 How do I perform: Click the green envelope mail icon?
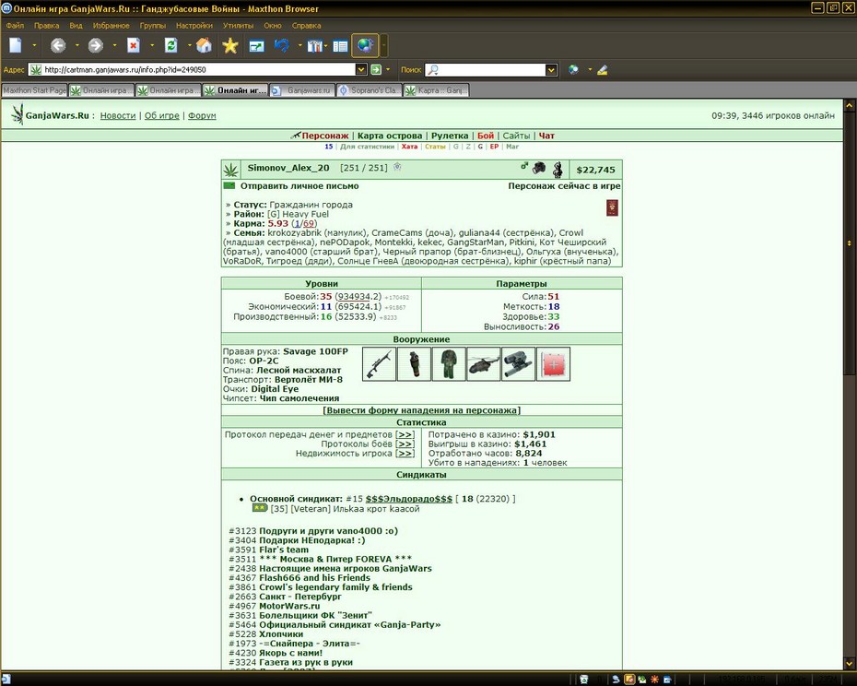coord(229,185)
